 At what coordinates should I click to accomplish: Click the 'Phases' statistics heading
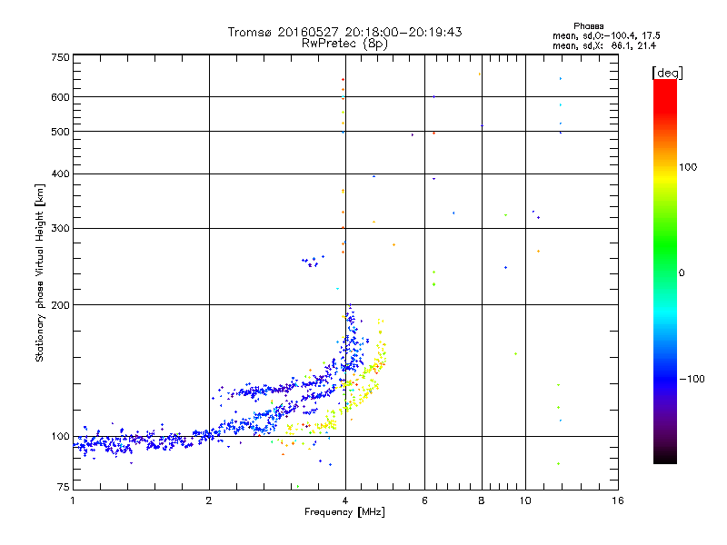(x=588, y=26)
